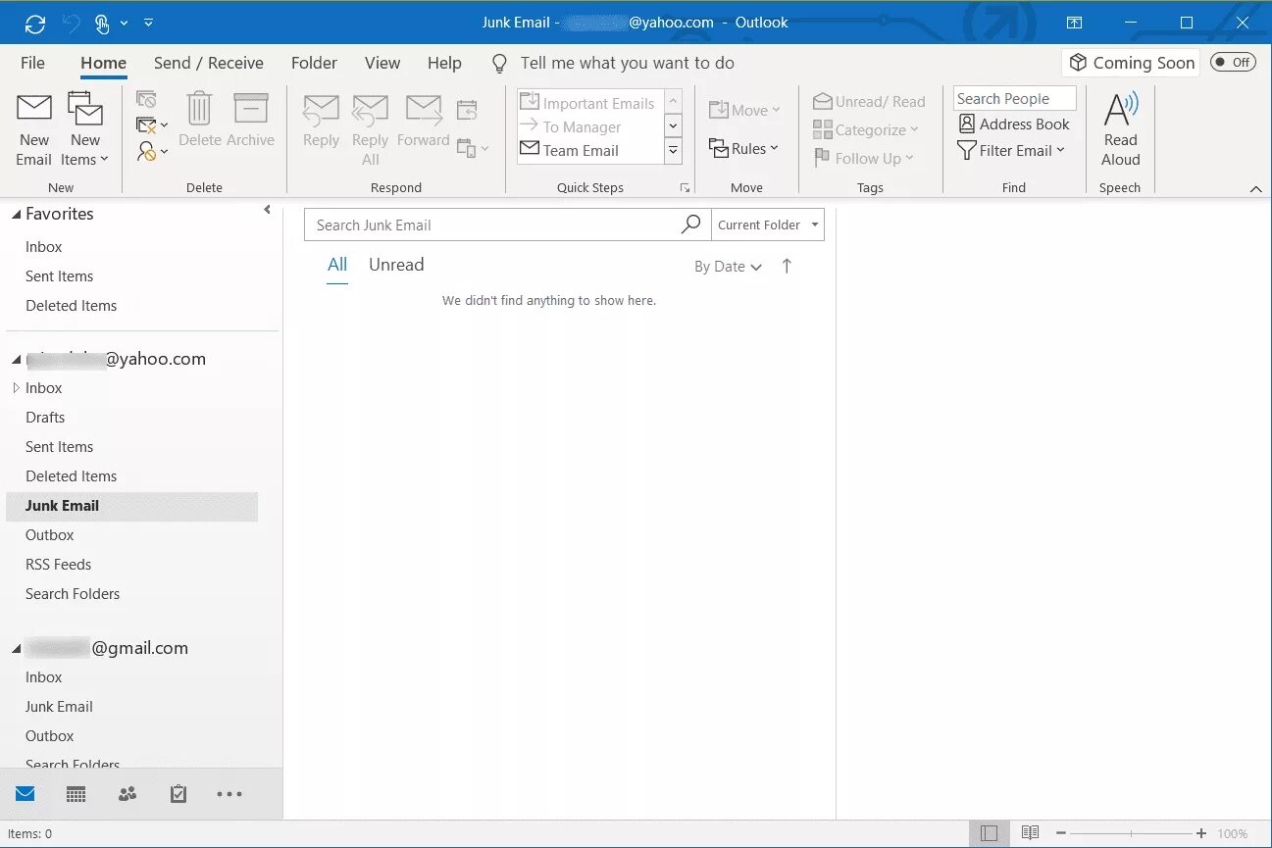Switch to Normal view in status bar
The image size is (1272, 848).
989,833
